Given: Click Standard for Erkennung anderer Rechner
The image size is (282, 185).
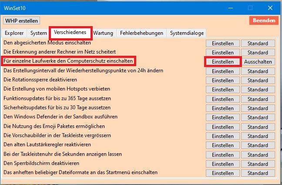Looking at the screenshot, I should [x=258, y=53].
